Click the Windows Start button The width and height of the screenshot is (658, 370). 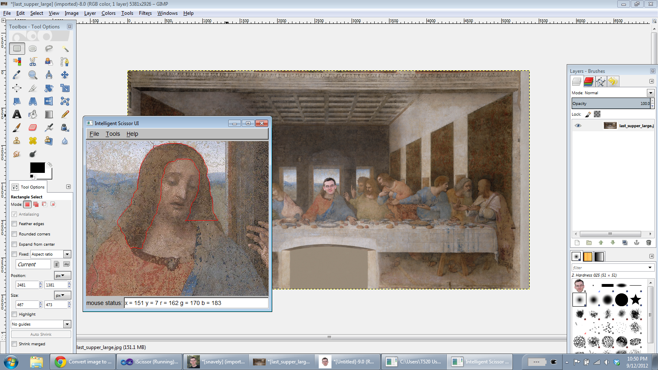11,362
